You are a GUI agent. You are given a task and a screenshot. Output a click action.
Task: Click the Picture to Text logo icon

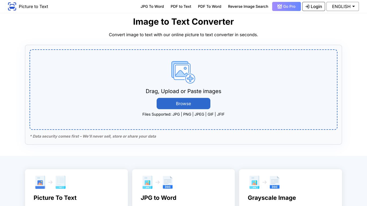(x=12, y=6)
